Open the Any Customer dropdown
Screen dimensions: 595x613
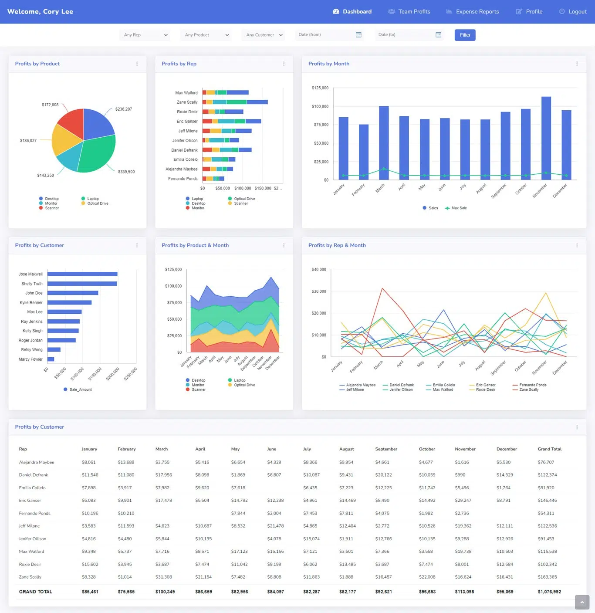(263, 35)
